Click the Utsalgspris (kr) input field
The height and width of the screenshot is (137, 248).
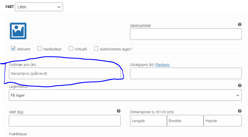tap(186, 73)
